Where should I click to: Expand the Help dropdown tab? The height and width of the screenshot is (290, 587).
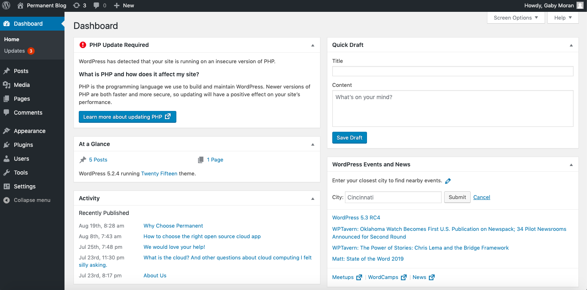point(563,18)
